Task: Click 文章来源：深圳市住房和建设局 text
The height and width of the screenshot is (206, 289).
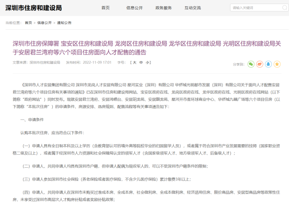Action: 37,63
